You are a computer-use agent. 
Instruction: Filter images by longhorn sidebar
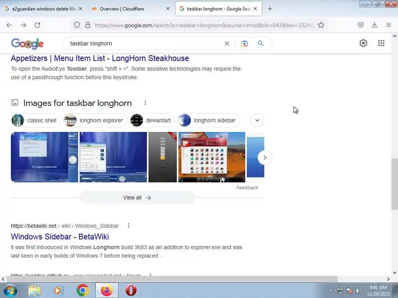click(209, 120)
